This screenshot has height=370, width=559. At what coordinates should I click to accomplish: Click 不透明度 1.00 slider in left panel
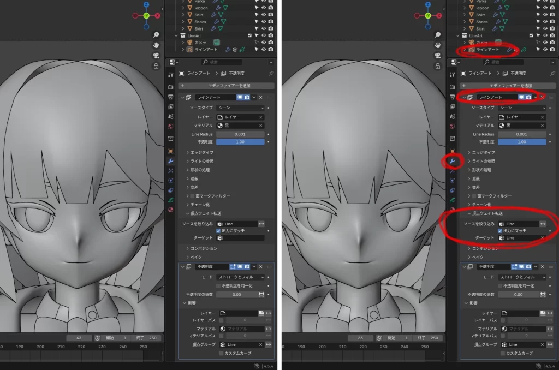240,142
